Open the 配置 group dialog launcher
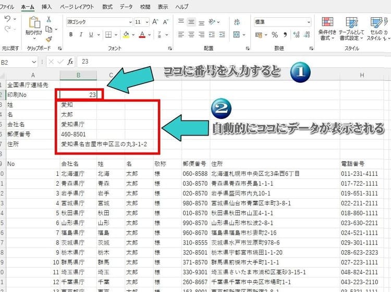This screenshot has height=292, width=391. [x=247, y=48]
